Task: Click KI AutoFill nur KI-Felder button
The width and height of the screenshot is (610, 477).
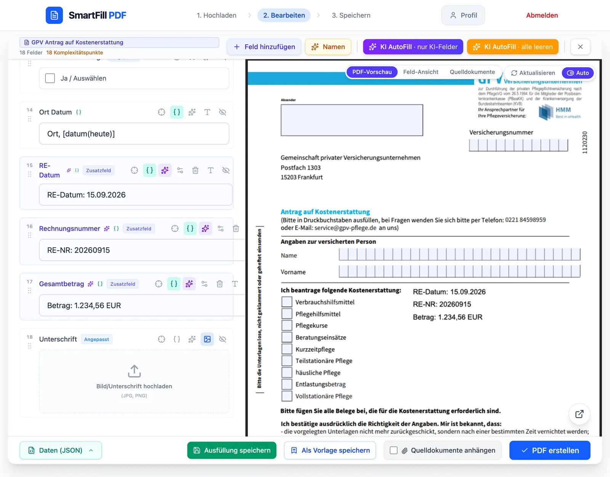Action: [413, 47]
